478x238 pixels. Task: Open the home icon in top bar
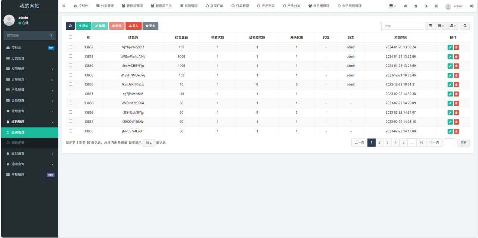click(x=406, y=6)
